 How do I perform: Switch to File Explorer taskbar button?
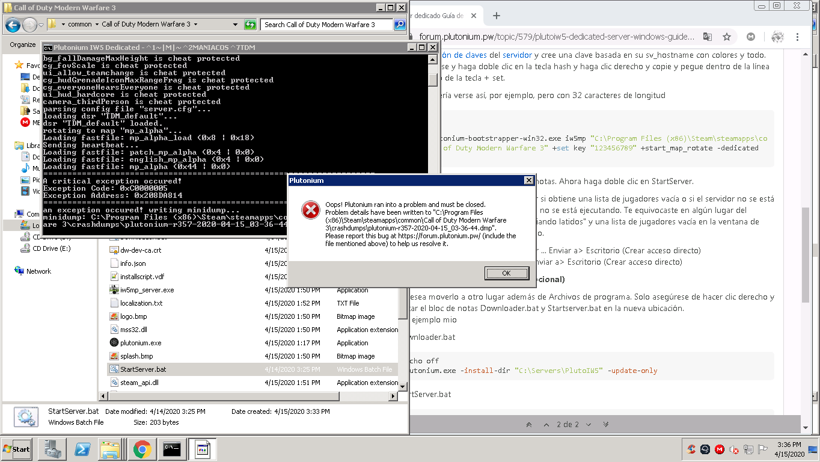[112, 449]
